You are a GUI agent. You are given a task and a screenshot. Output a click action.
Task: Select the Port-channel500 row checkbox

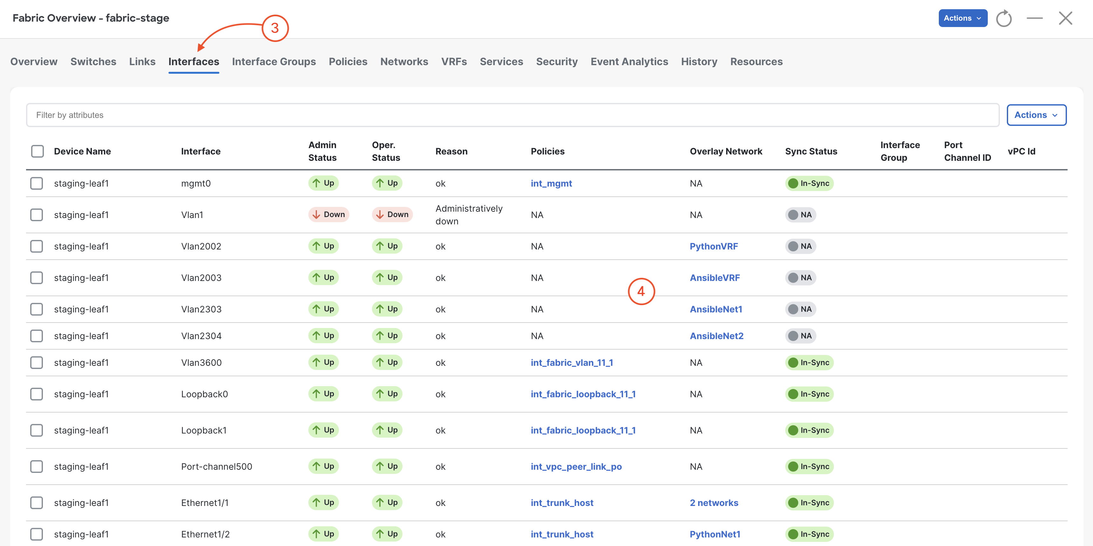click(37, 467)
